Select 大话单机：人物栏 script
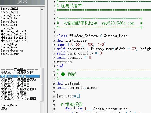Viewport: 151px width, 113px height. [x=13, y=95]
